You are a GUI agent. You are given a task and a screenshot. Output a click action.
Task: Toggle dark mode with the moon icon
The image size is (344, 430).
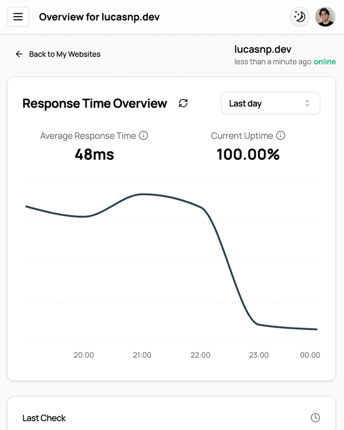coord(300,17)
